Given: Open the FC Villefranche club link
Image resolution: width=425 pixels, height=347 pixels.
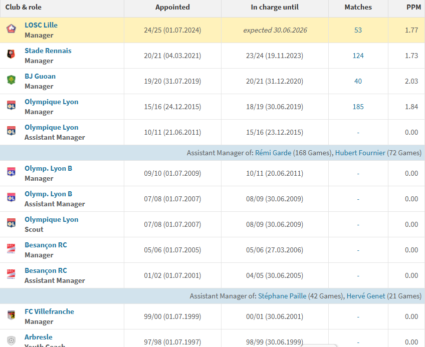Looking at the screenshot, I should tap(49, 311).
